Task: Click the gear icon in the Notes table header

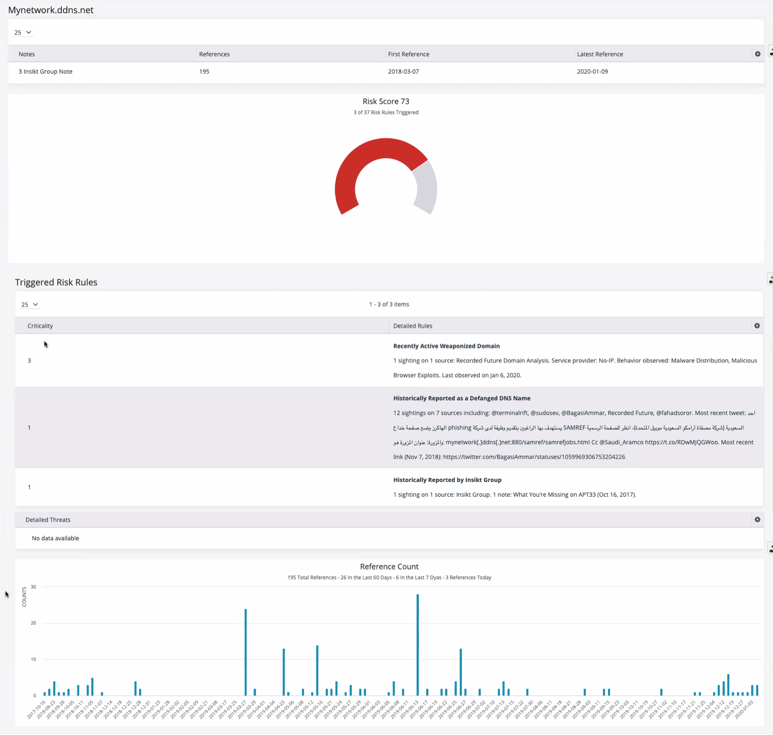Action: tap(757, 54)
